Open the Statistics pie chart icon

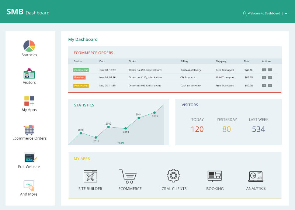coord(29,46)
